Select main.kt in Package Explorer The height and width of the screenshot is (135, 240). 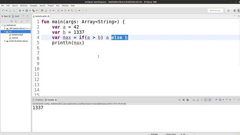pos(15,38)
